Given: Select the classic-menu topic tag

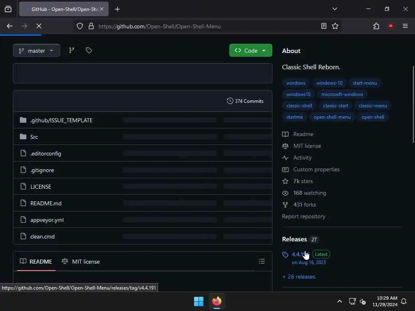Looking at the screenshot, I should coord(373,106).
